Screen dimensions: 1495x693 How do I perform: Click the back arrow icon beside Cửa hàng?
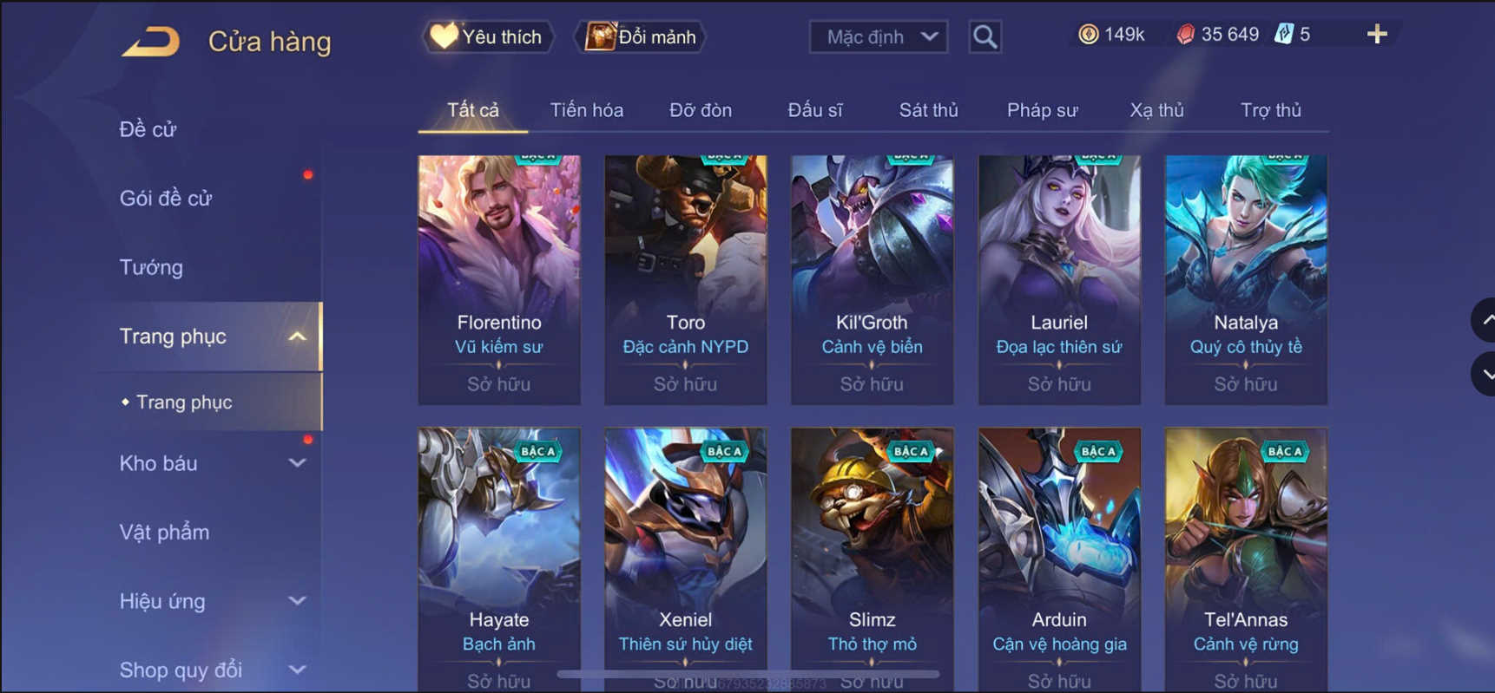151,41
